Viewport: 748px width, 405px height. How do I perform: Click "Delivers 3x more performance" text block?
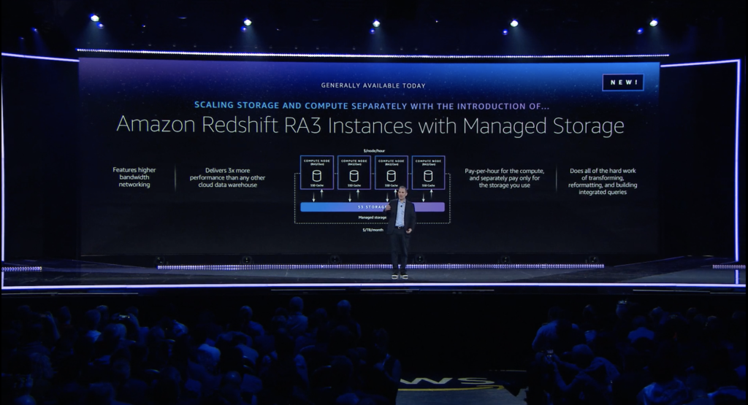click(227, 177)
